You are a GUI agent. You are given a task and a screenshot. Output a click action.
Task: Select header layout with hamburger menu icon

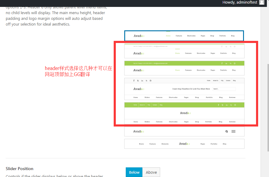(x=184, y=131)
